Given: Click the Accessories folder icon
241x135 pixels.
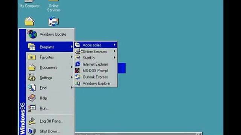Looking at the screenshot, I should (78, 45).
